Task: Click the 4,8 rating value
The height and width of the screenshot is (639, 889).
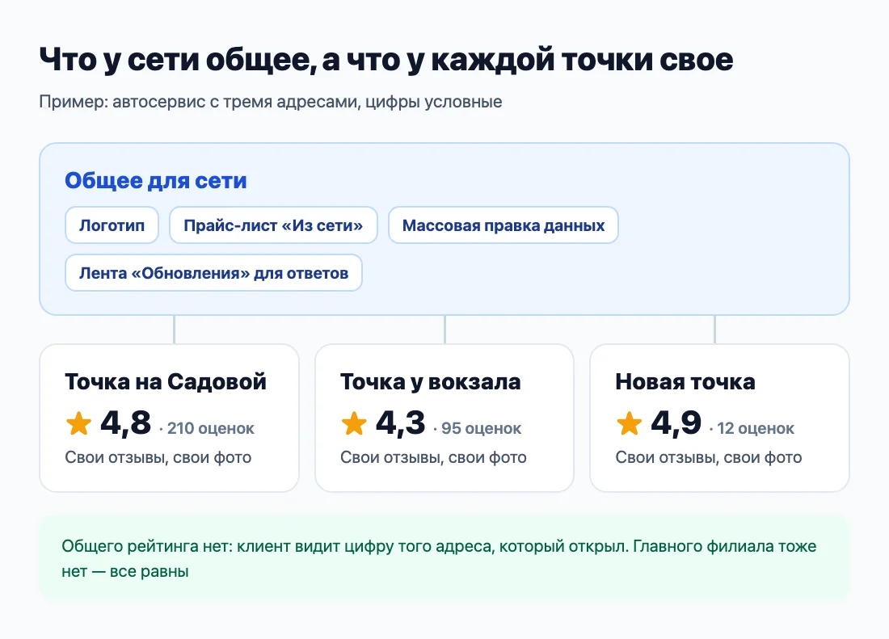Action: pyautogui.click(x=126, y=422)
